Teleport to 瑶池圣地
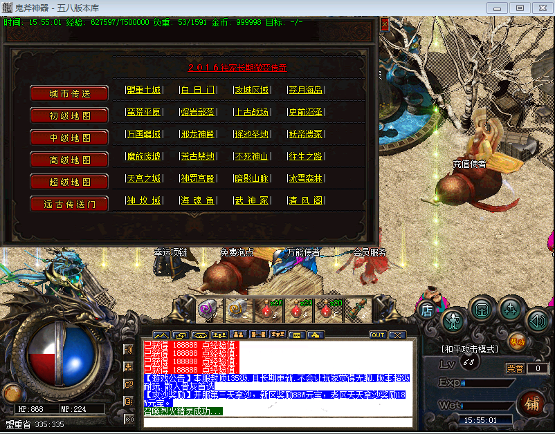The height and width of the screenshot is (434, 555). (252, 134)
